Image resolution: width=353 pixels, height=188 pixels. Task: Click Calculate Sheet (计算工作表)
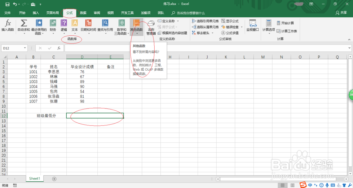pos(287,31)
